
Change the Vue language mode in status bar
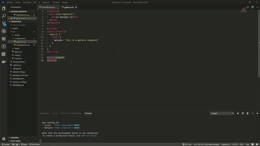(247, 144)
